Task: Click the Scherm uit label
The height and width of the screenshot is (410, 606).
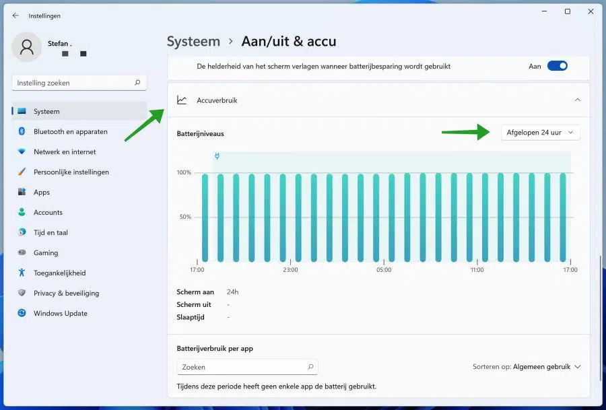Action: point(194,304)
